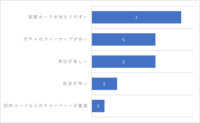200x123 pixels.
Task: Click the 演出が楽しい bar
Action: (124, 62)
